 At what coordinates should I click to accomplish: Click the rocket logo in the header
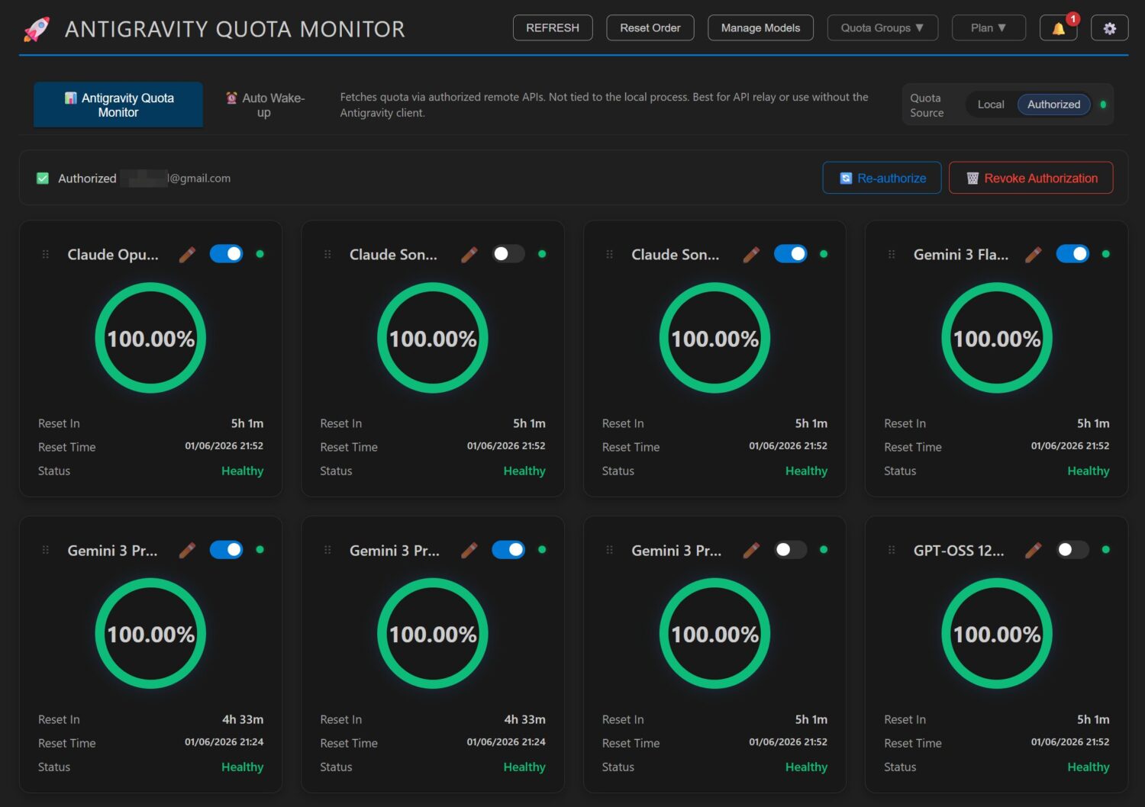coord(37,29)
